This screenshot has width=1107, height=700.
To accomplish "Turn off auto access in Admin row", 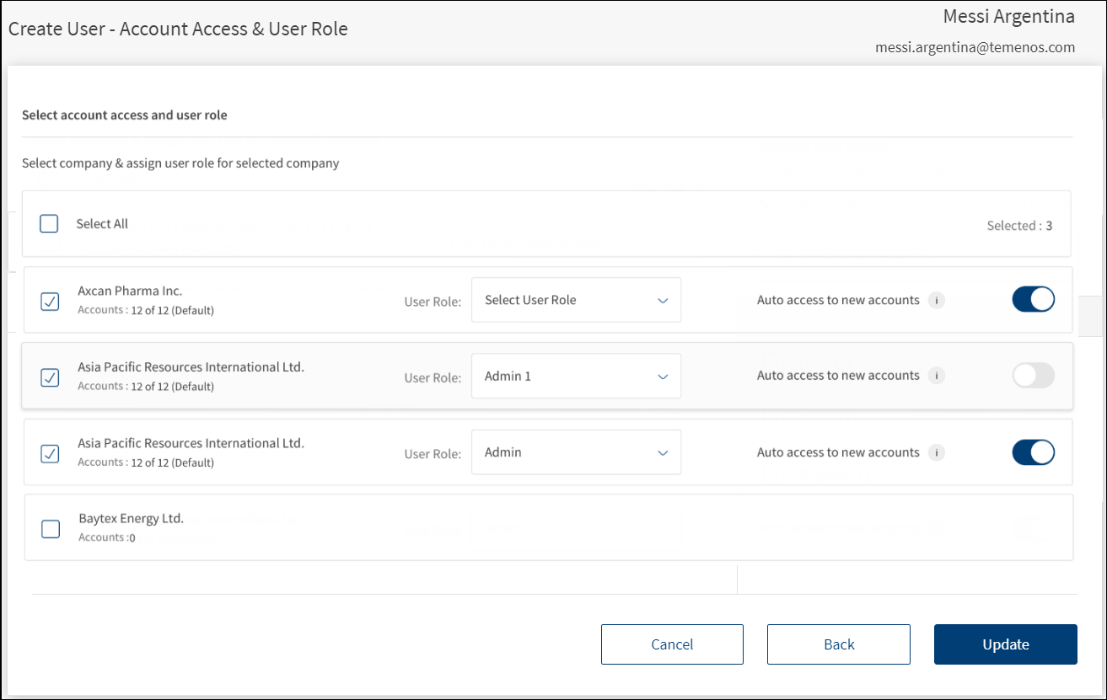I will point(1033,452).
